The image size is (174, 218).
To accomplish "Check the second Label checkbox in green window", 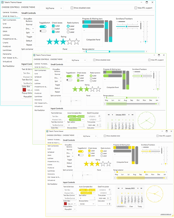I will tap(78, 78).
